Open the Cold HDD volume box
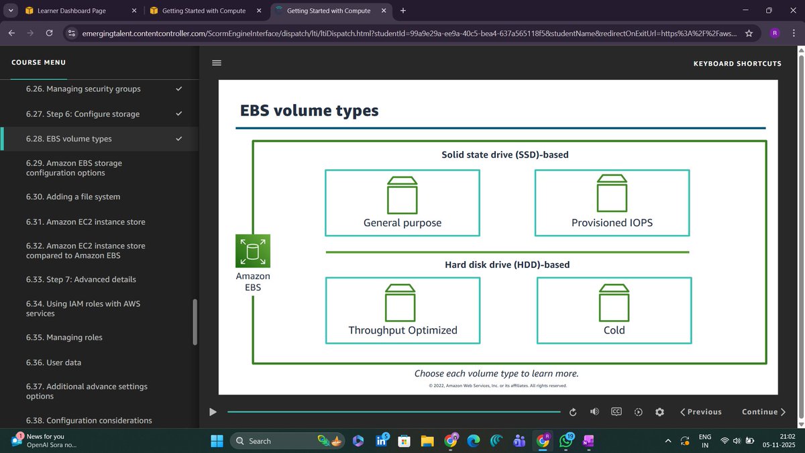The height and width of the screenshot is (453, 805). coord(614,310)
